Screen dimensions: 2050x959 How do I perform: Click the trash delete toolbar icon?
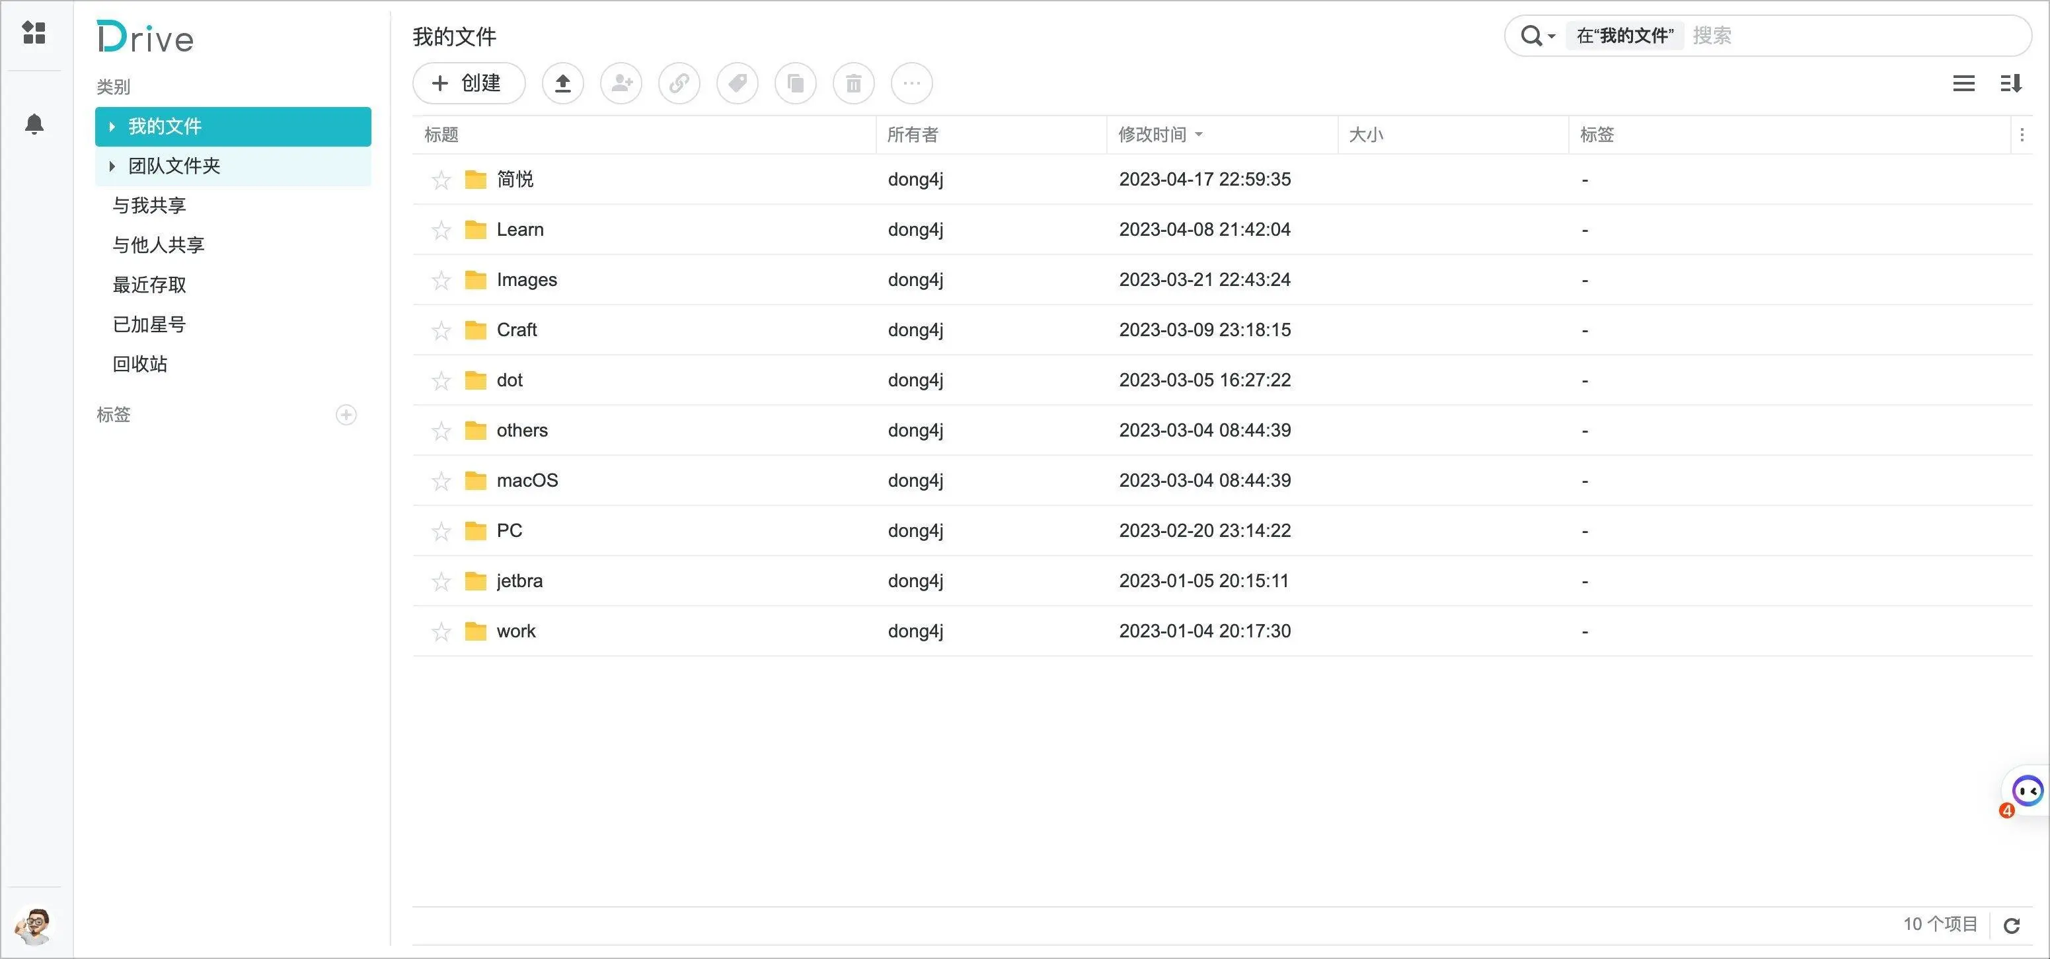853,83
